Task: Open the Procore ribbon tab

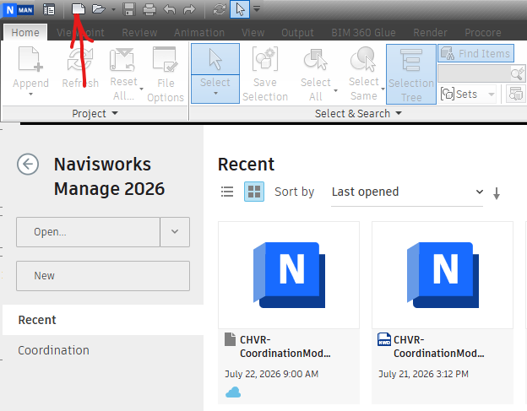Action: pyautogui.click(x=482, y=33)
